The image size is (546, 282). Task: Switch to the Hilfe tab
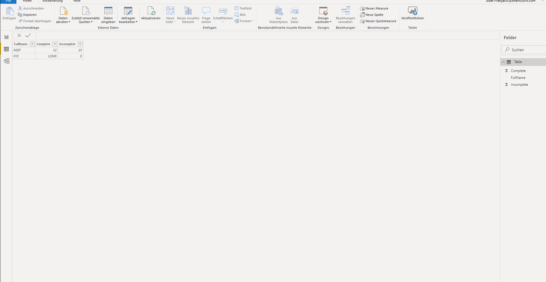point(77,1)
